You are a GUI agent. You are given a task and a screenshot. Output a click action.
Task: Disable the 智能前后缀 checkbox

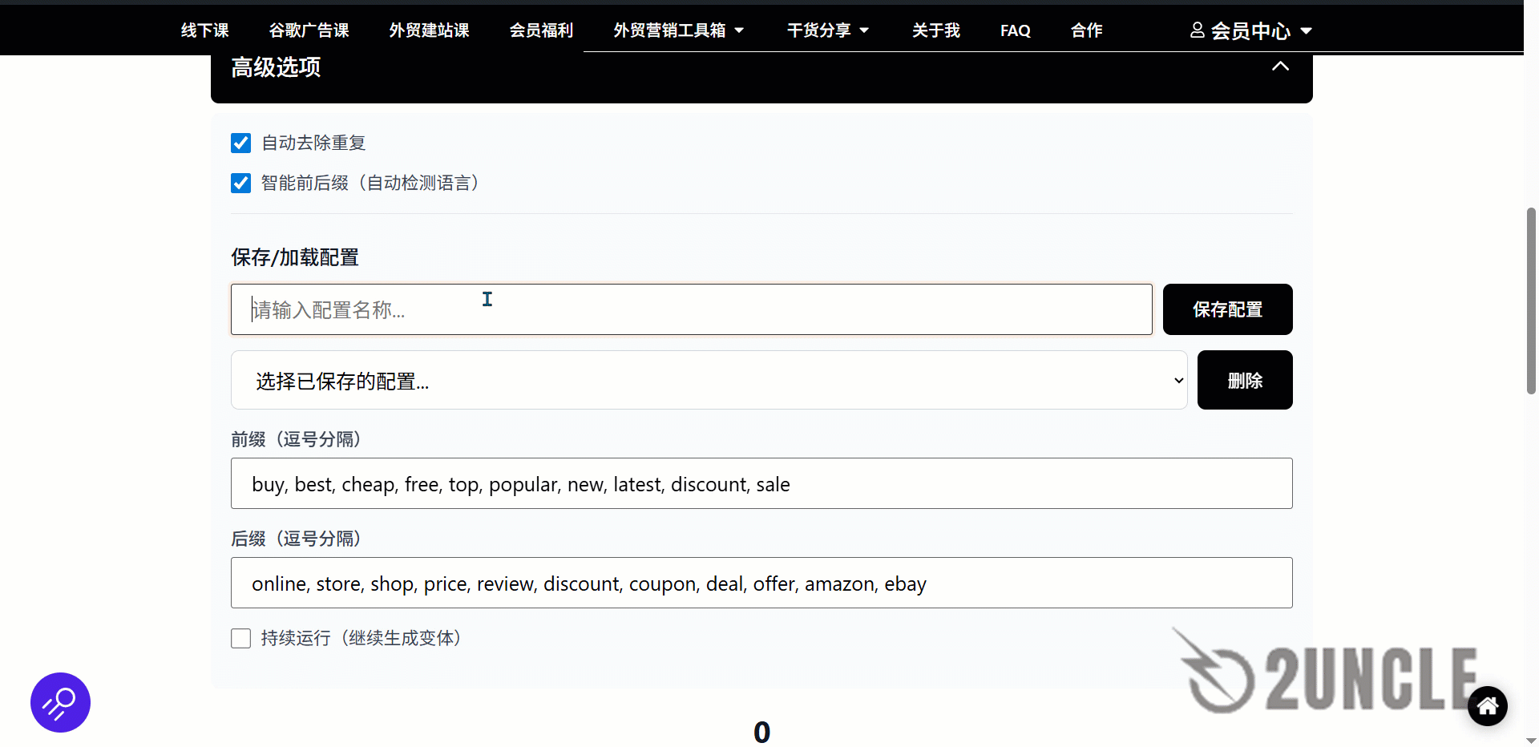[x=240, y=183]
